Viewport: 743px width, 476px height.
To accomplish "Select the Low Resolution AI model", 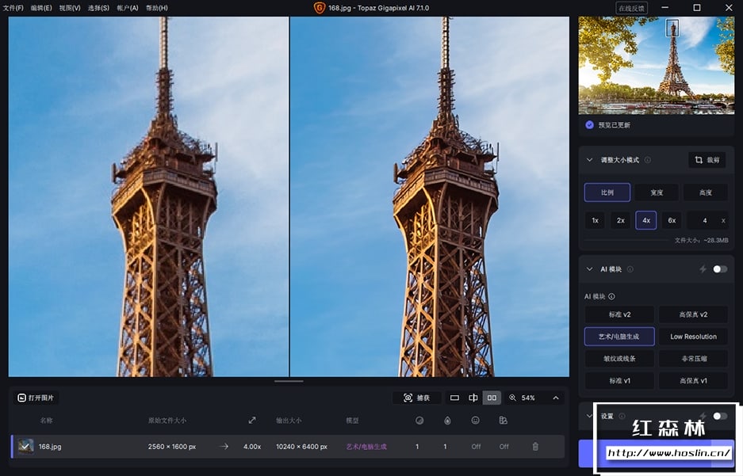I will (x=693, y=337).
